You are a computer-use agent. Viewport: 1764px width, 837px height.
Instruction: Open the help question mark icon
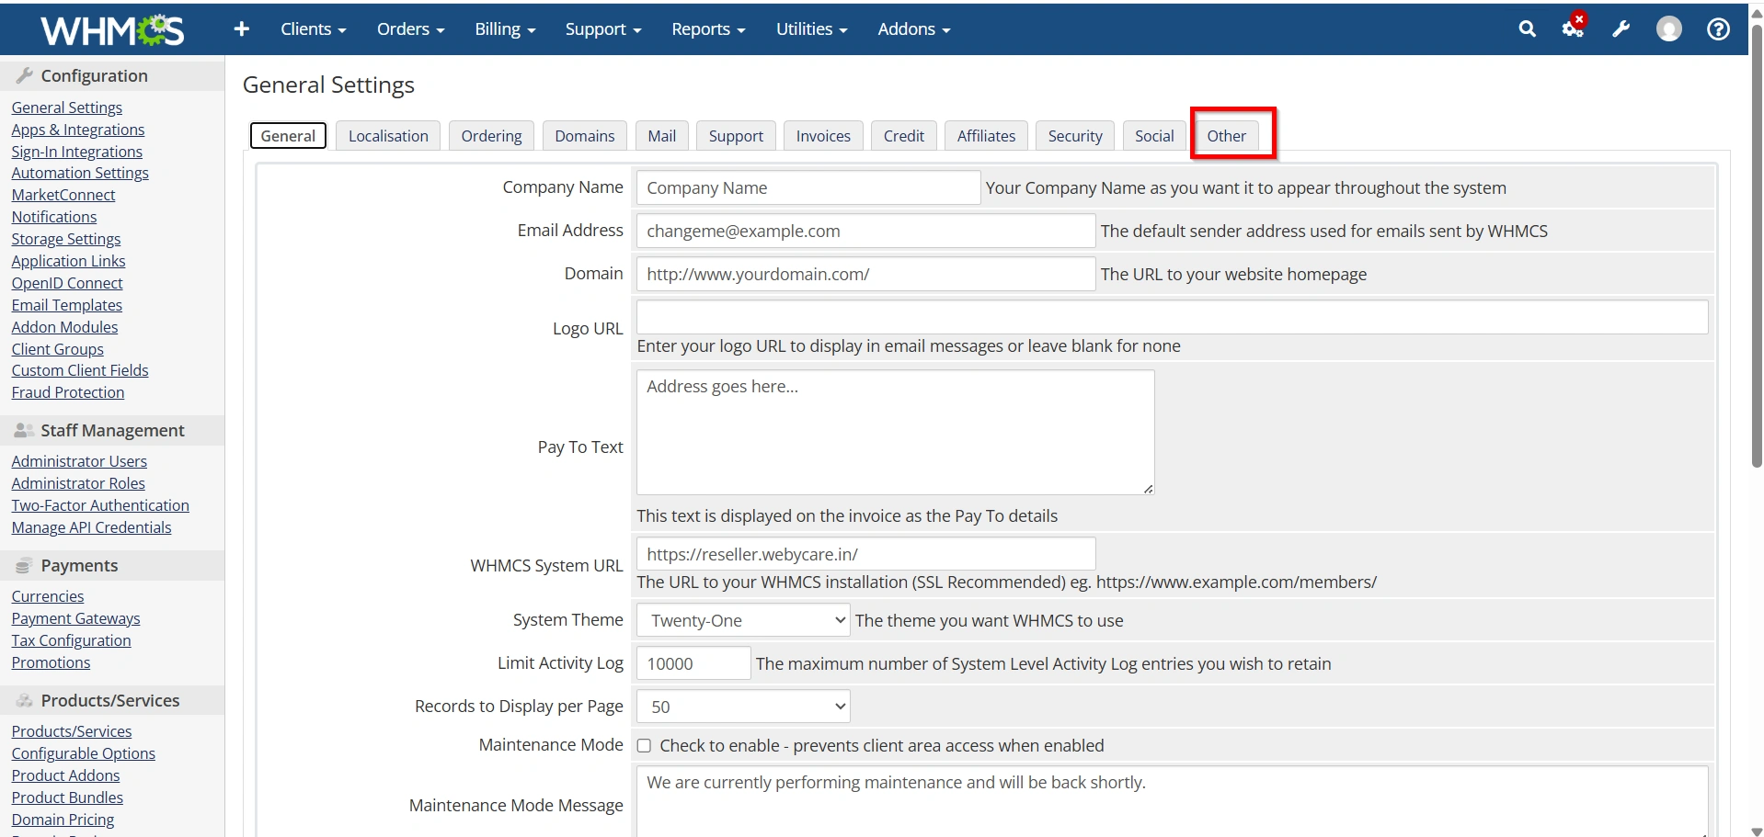pyautogui.click(x=1718, y=29)
